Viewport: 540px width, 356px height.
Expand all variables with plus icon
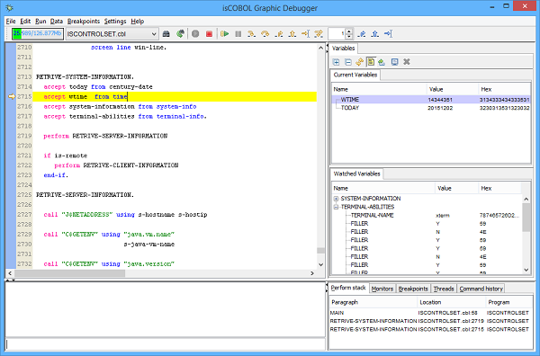[336, 62]
